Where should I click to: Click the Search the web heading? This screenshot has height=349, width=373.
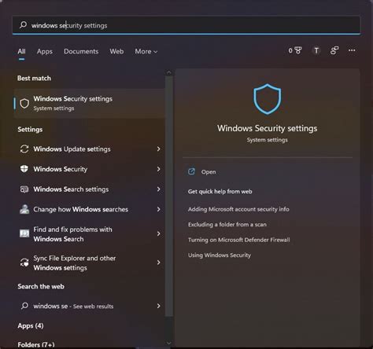[41, 286]
